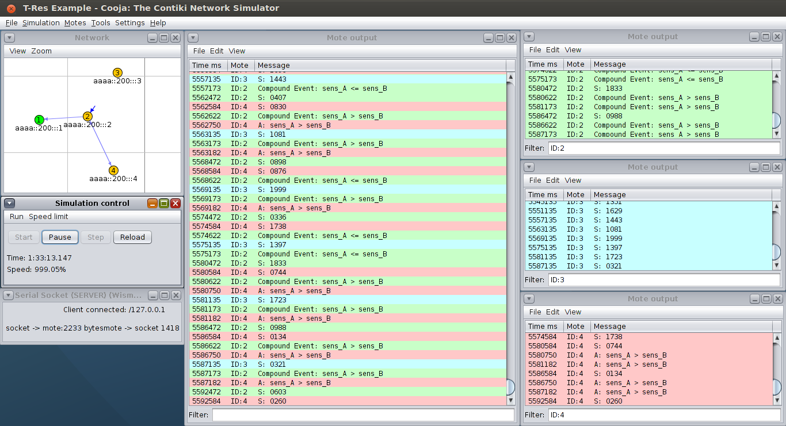Maximize the ID:3 Mote output window
The image size is (786, 426).
766,167
